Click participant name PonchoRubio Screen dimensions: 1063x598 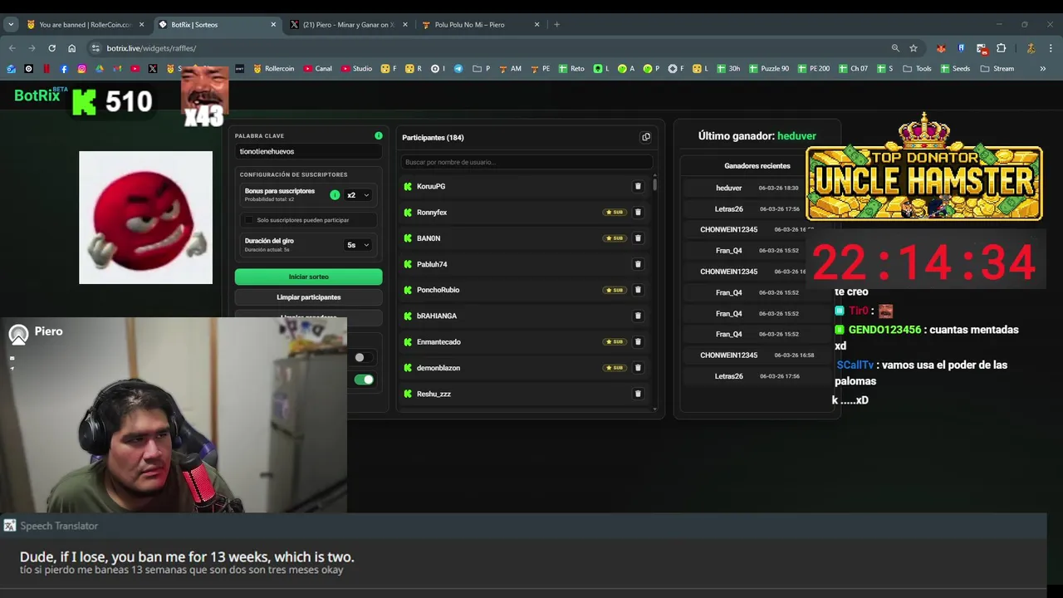[438, 290]
